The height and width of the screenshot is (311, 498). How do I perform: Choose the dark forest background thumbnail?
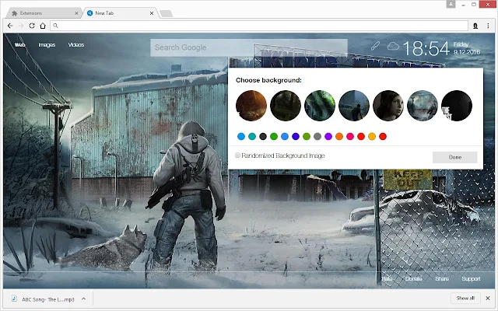[286, 106]
